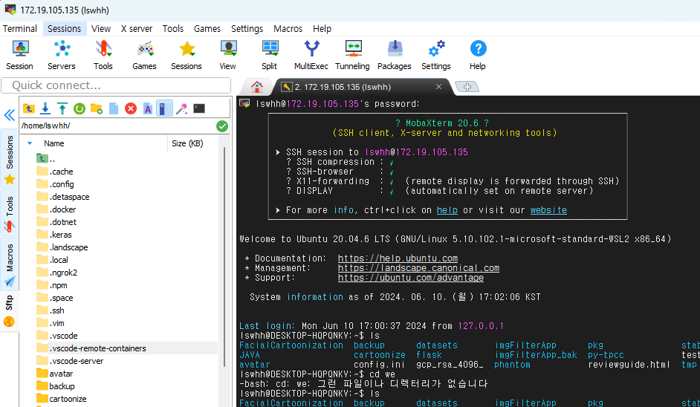Screen dimensions: 700x407
Task: Refresh the SFTP folder listing
Action: click(x=80, y=108)
